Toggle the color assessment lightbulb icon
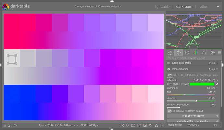This screenshot has height=130, width=224. point(128,125)
